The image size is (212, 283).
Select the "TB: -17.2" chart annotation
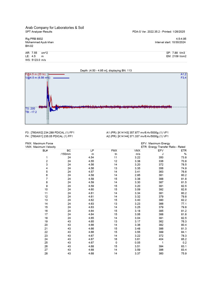click(31, 112)
